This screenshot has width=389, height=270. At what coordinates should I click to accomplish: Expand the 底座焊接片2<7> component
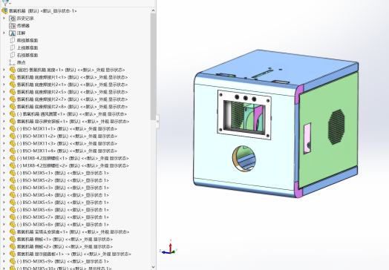(4, 99)
